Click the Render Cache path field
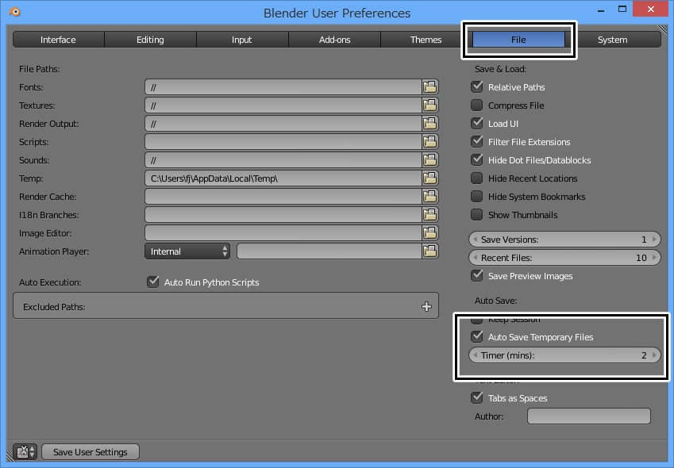The image size is (674, 468). point(283,197)
